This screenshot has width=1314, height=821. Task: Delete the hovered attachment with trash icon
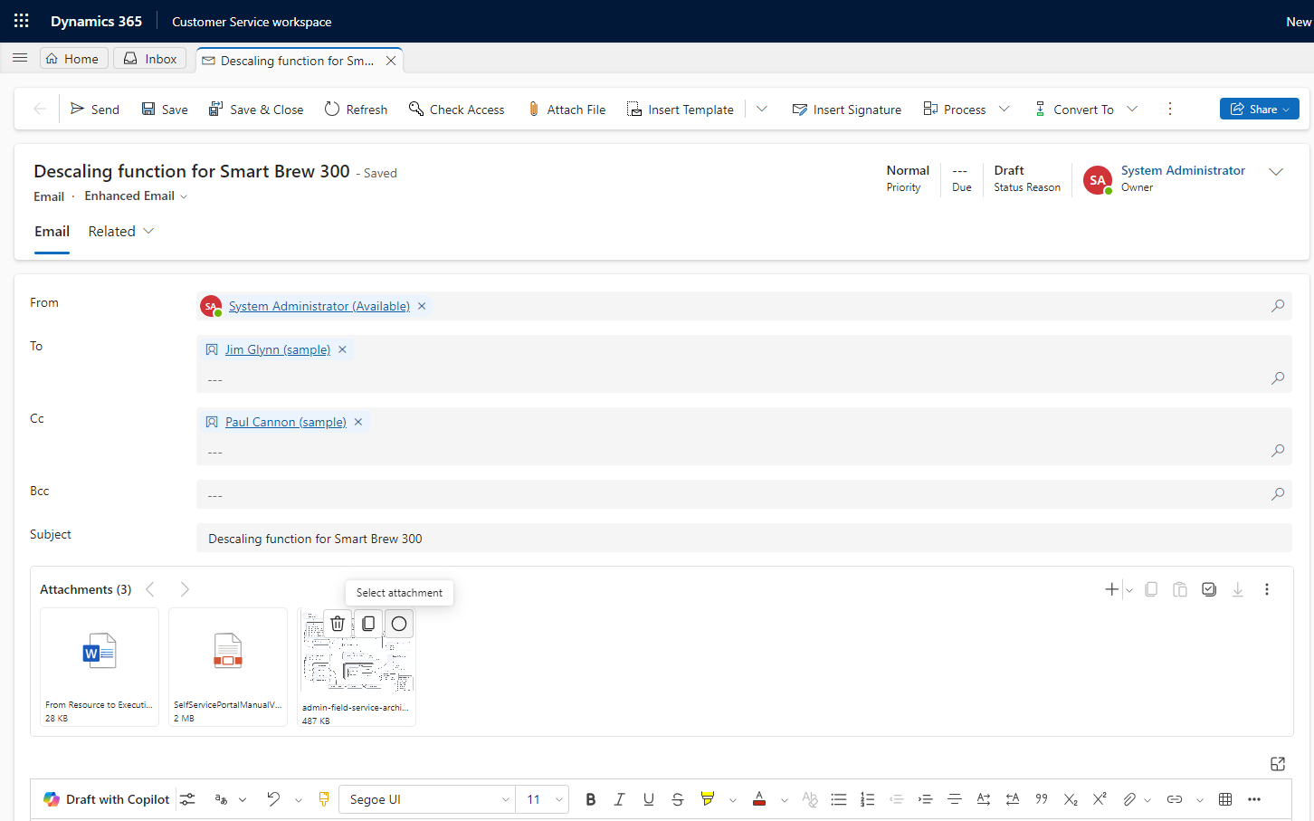tap(338, 624)
